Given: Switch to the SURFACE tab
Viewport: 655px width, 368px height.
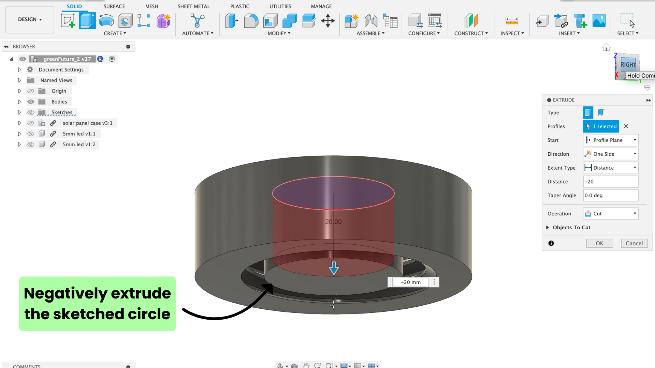Looking at the screenshot, I should (x=114, y=6).
